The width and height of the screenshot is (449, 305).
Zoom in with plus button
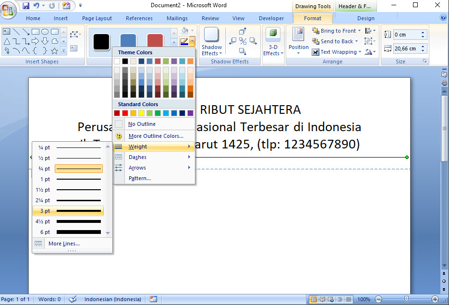coord(435,300)
